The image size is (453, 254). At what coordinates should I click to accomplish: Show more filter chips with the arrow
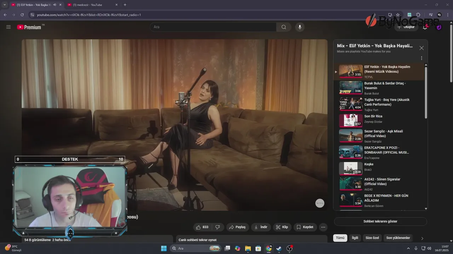tap(422, 238)
